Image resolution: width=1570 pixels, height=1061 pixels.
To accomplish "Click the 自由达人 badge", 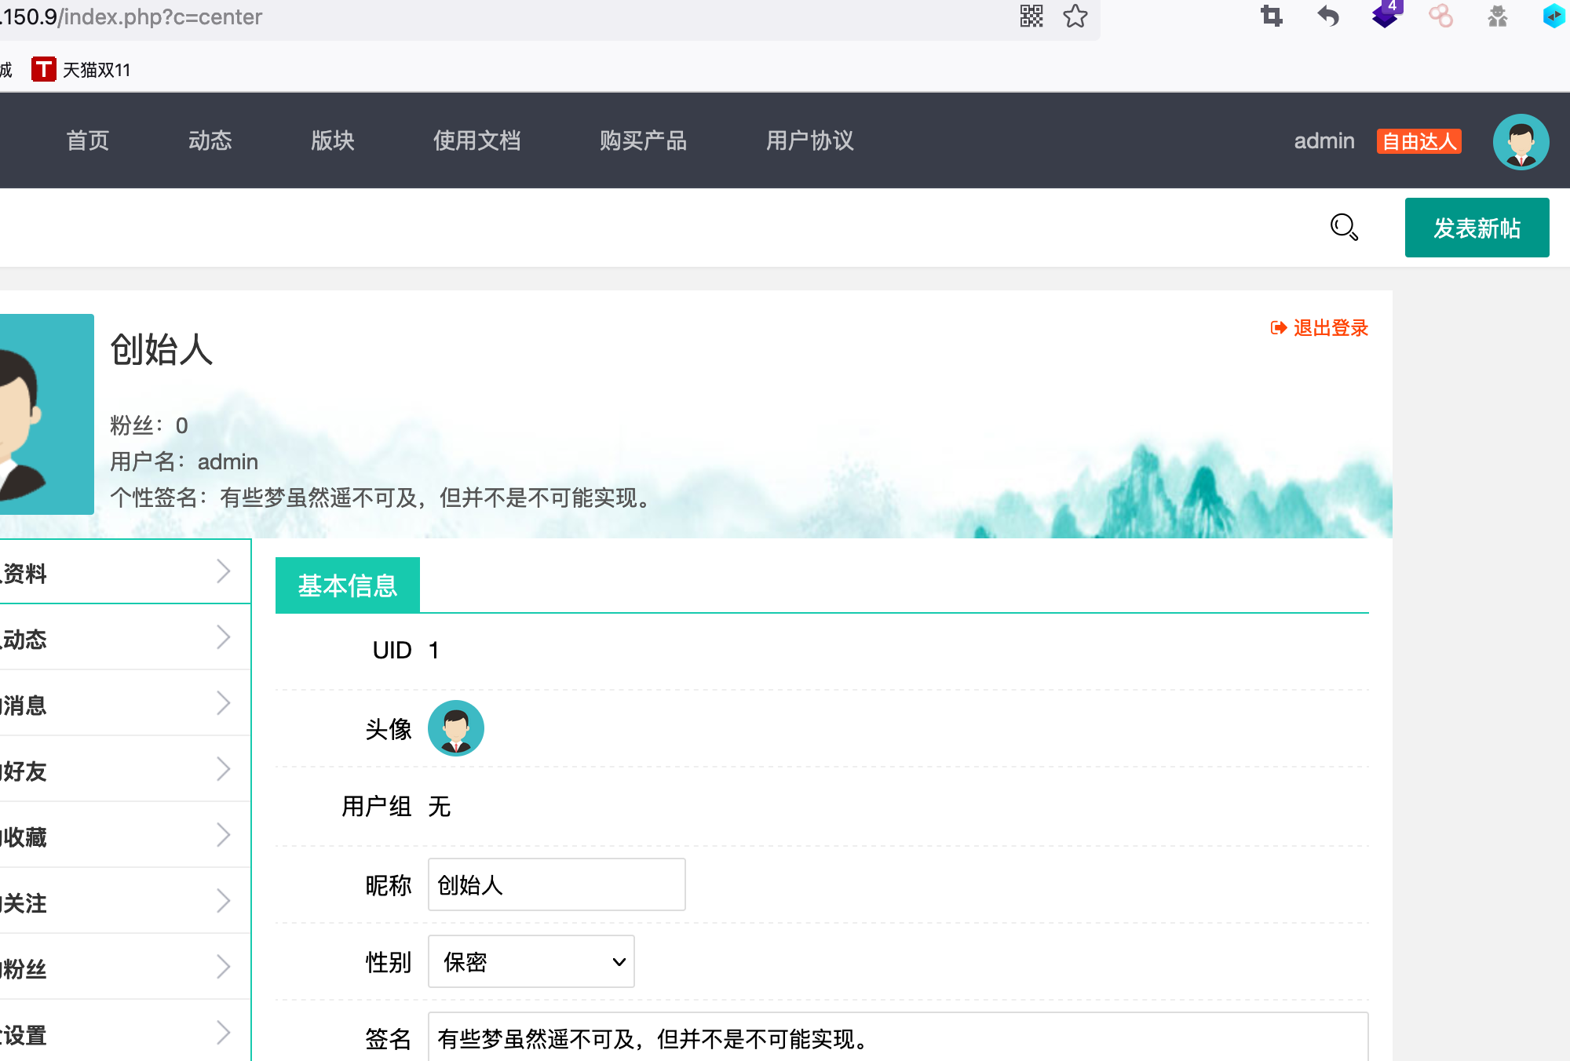I will point(1418,141).
